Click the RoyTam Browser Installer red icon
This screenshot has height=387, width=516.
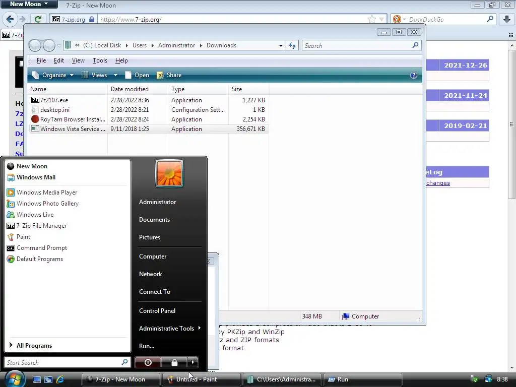[x=35, y=119]
